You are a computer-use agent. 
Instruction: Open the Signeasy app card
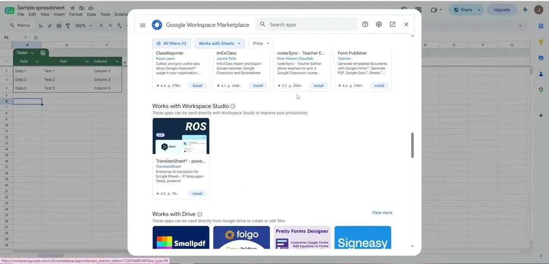(363, 237)
